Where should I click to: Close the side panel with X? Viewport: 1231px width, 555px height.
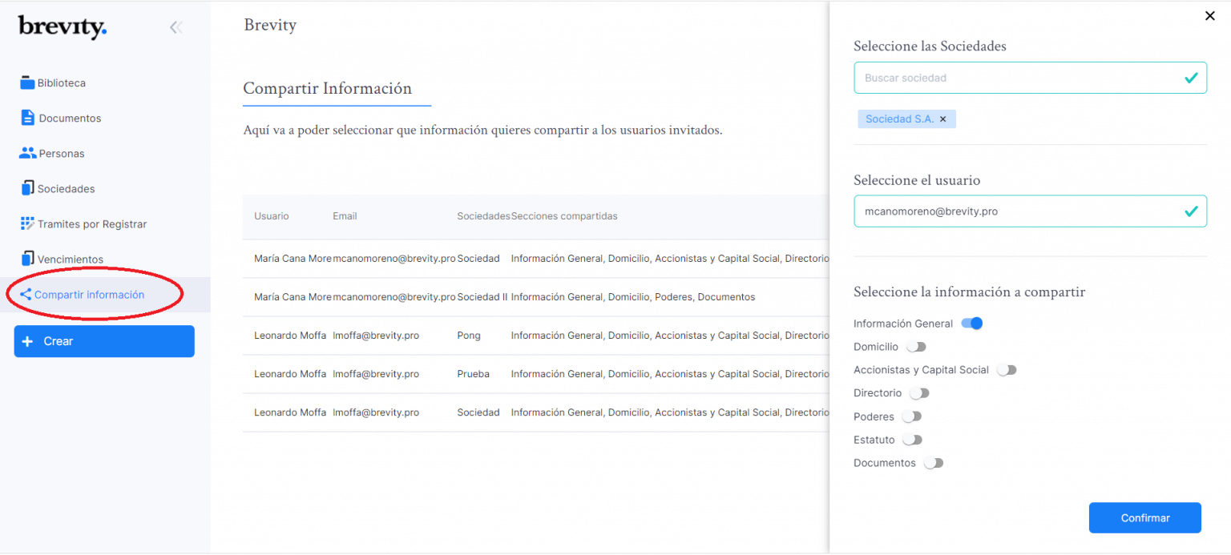pos(1209,16)
